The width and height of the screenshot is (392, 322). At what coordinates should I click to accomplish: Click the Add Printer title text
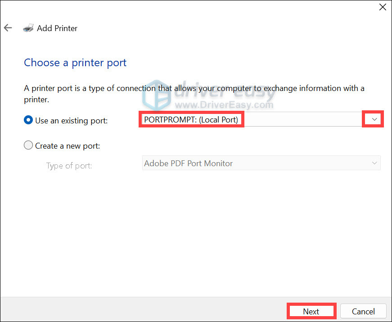point(57,28)
